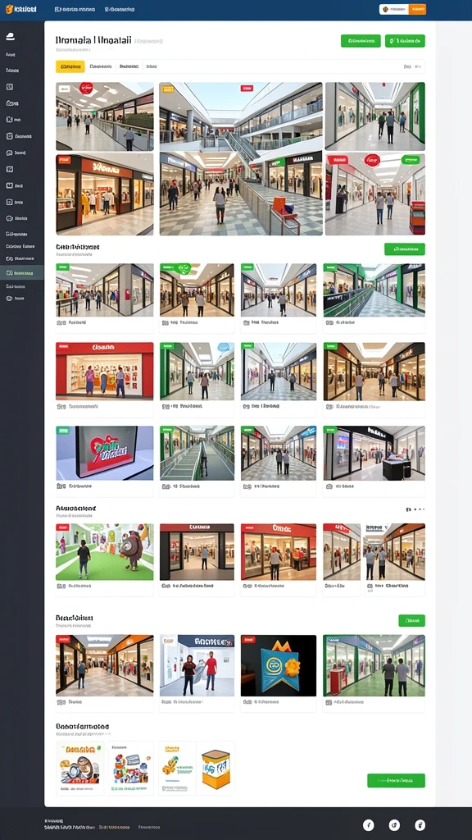
Task: Click the round red badge on first mall thumbnail
Action: 86,88
